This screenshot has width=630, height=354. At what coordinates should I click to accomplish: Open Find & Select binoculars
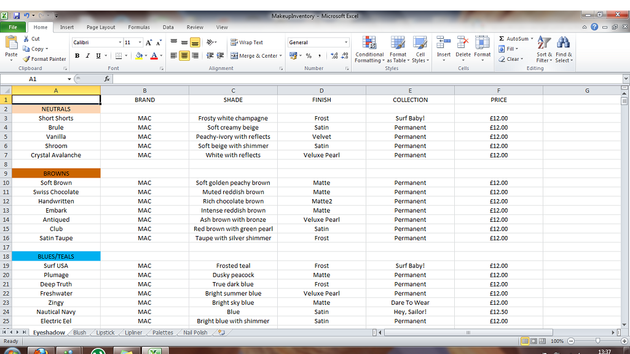564,49
